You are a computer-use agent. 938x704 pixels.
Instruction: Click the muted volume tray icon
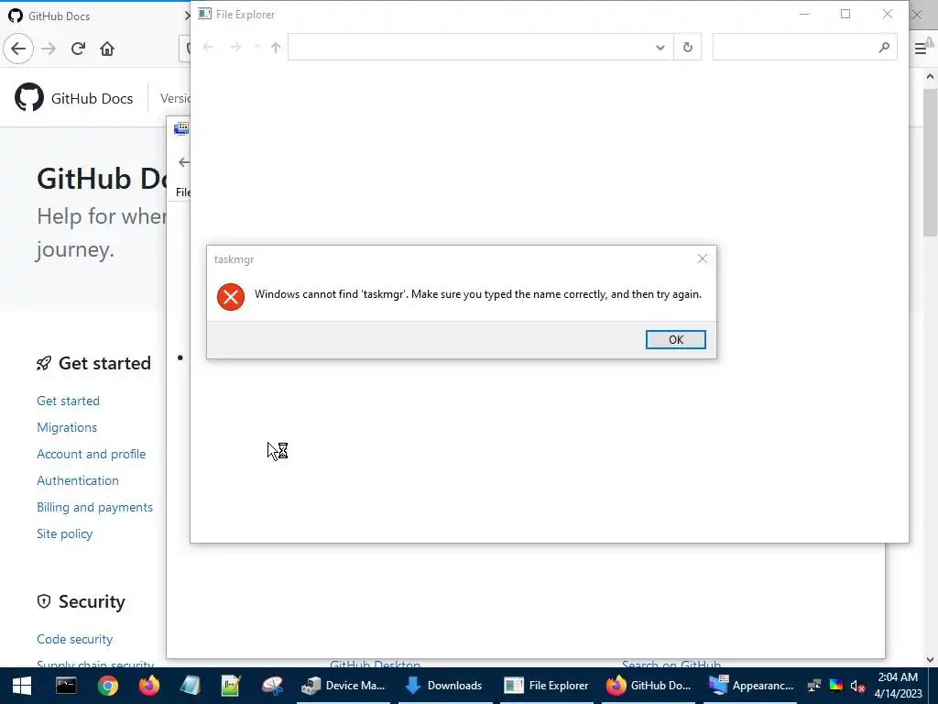(857, 686)
